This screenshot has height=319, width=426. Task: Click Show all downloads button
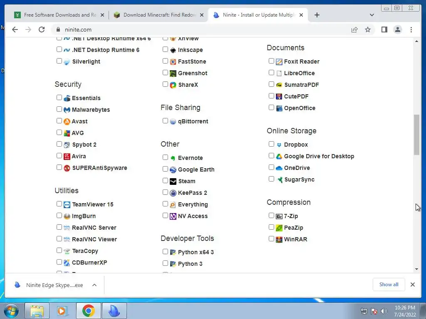(389, 284)
